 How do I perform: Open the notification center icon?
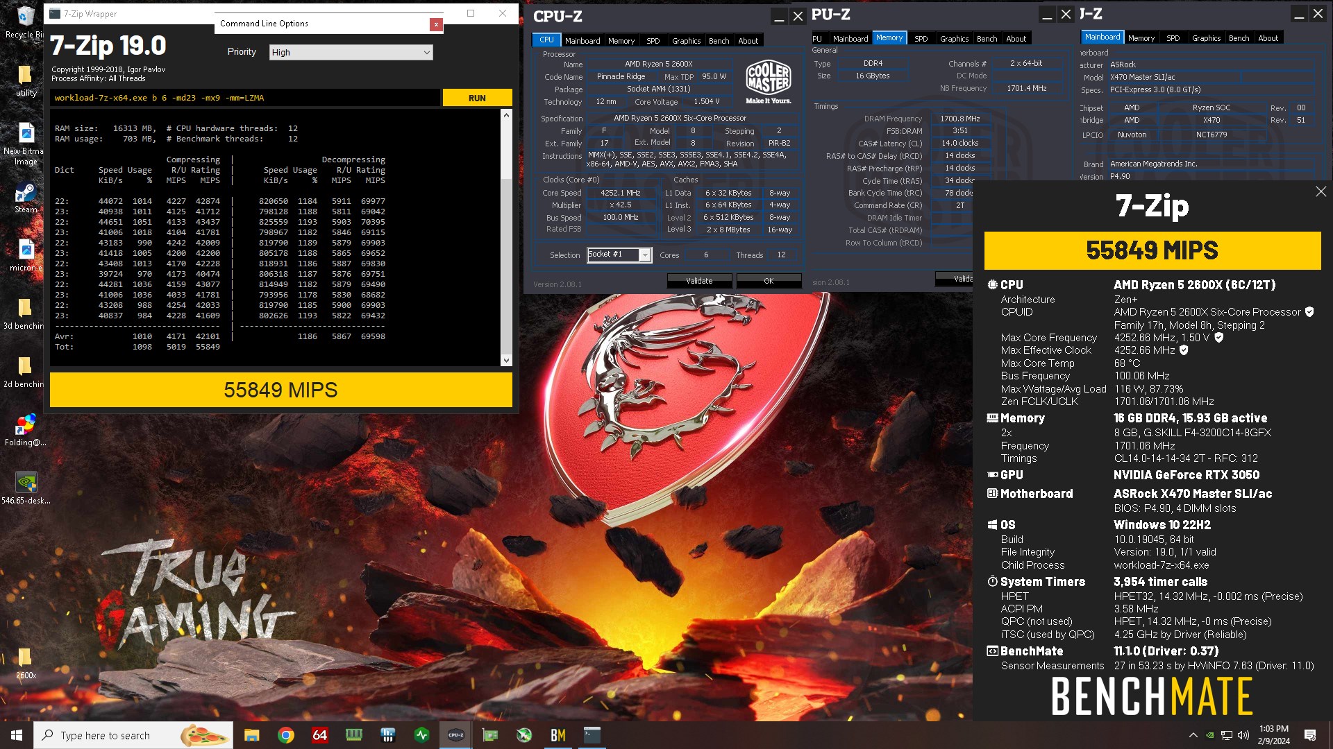pyautogui.click(x=1310, y=735)
